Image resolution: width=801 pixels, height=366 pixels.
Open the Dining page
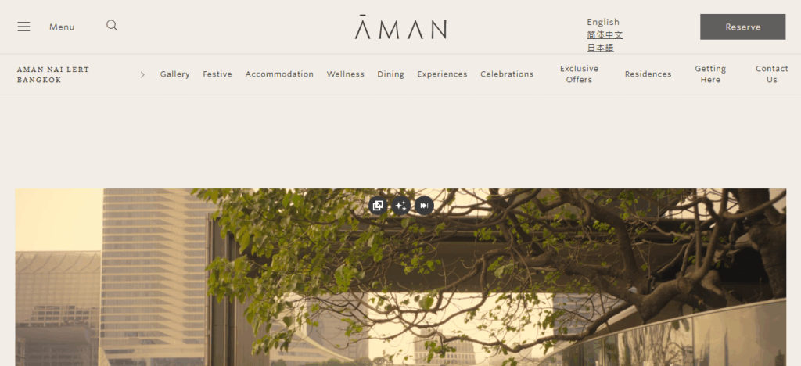[x=391, y=74]
